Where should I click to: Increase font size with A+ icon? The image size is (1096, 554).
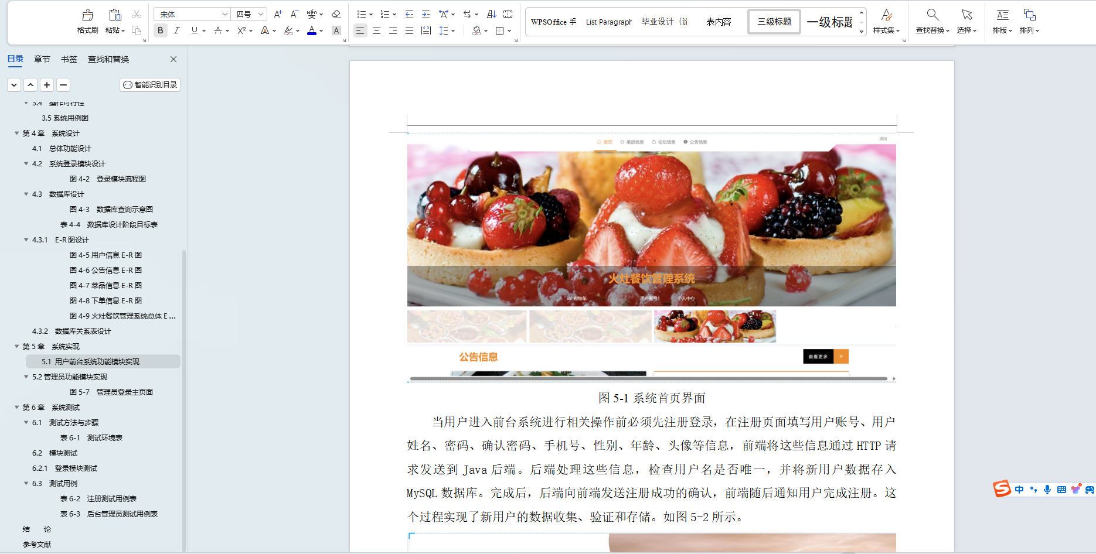tap(278, 14)
